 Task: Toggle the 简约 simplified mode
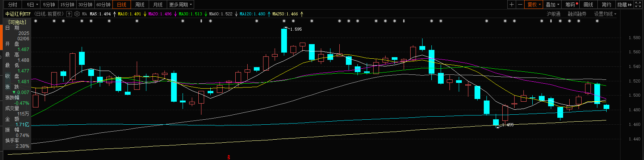pyautogui.click(x=607, y=5)
